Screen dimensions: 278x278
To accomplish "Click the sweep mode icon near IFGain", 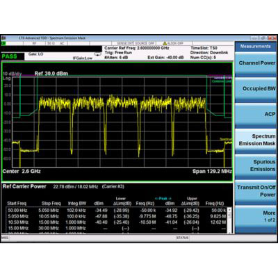I will pyautogui.click(x=98, y=54).
